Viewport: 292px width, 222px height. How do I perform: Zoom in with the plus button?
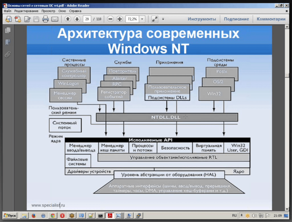[119, 19]
